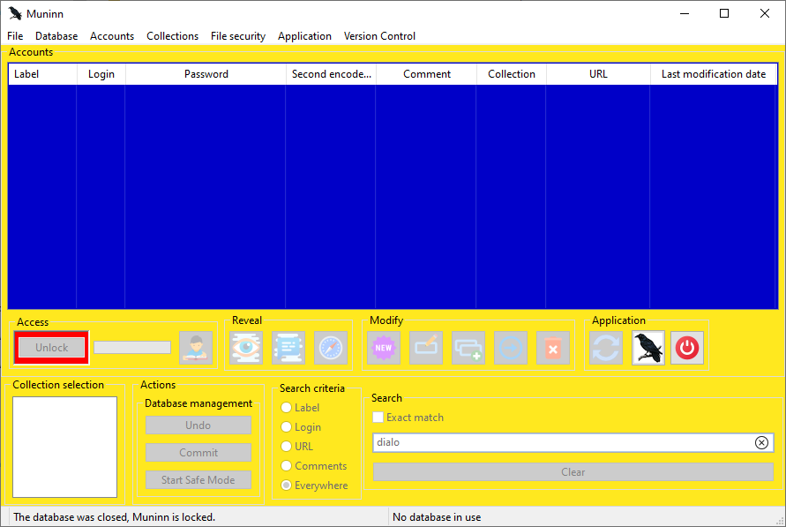Select the Label search criteria radio
This screenshot has height=527, width=786.
[286, 408]
